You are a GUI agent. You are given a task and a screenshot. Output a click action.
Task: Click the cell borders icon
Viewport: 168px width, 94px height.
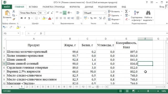tap(36, 18)
